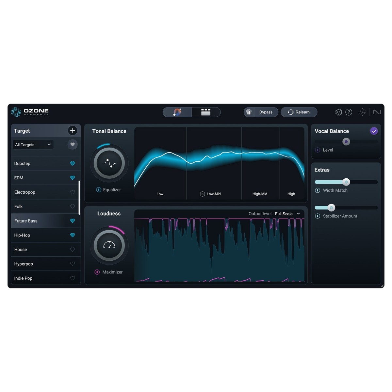
Task: Open the Ozone settings gear
Action: 339,112
